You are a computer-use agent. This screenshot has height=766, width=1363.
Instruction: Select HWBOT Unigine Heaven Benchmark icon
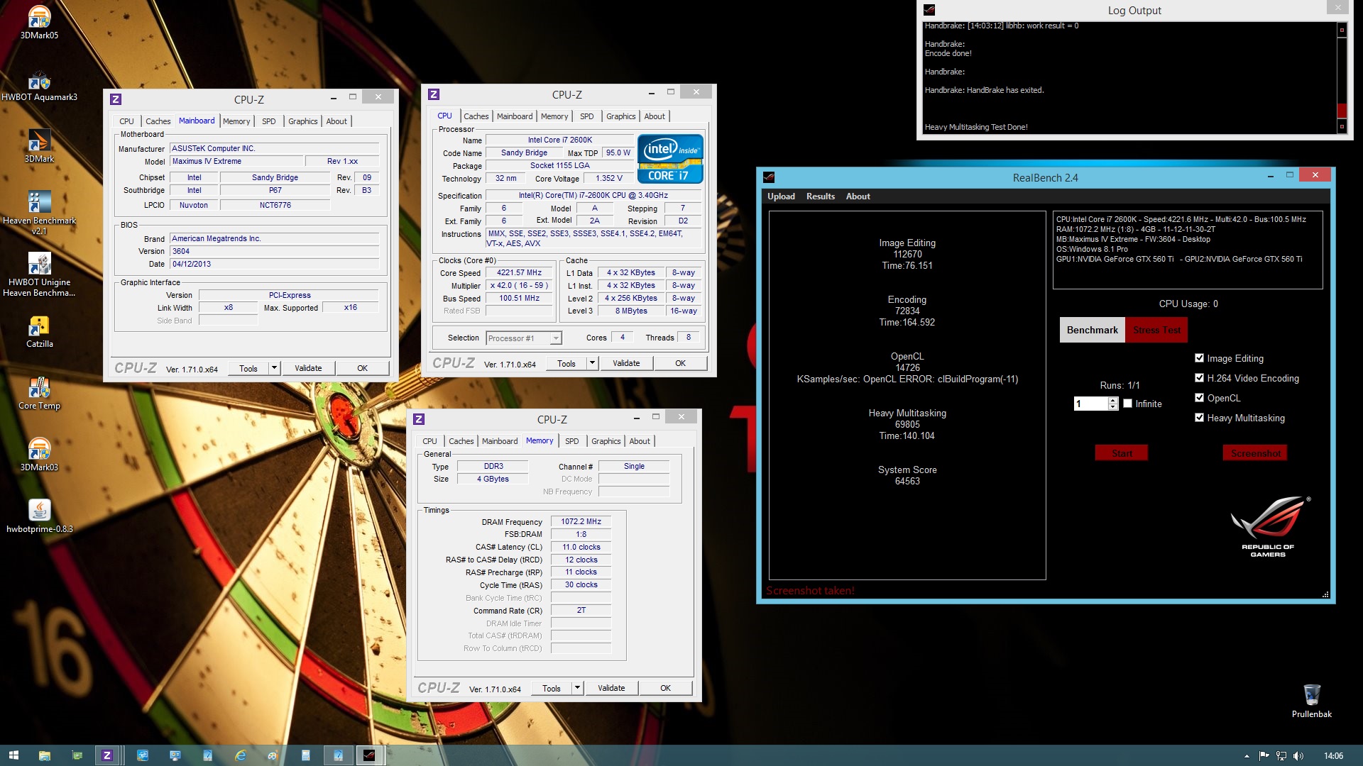[39, 275]
